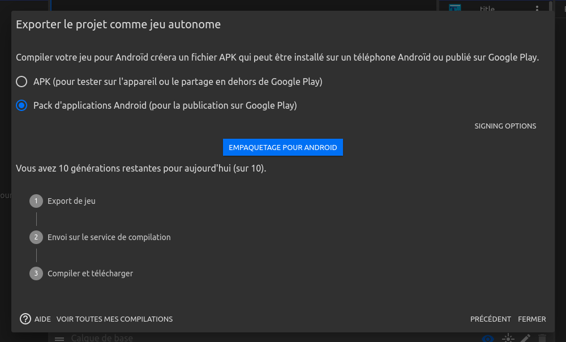Click the step 1 Export de jeu circle

tap(36, 201)
